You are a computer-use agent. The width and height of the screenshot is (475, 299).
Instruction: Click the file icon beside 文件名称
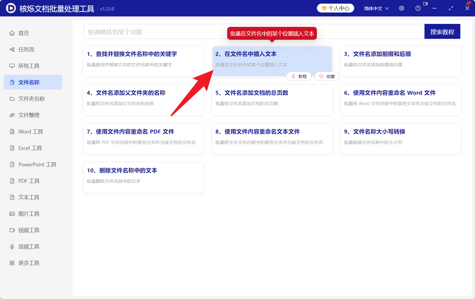point(12,82)
